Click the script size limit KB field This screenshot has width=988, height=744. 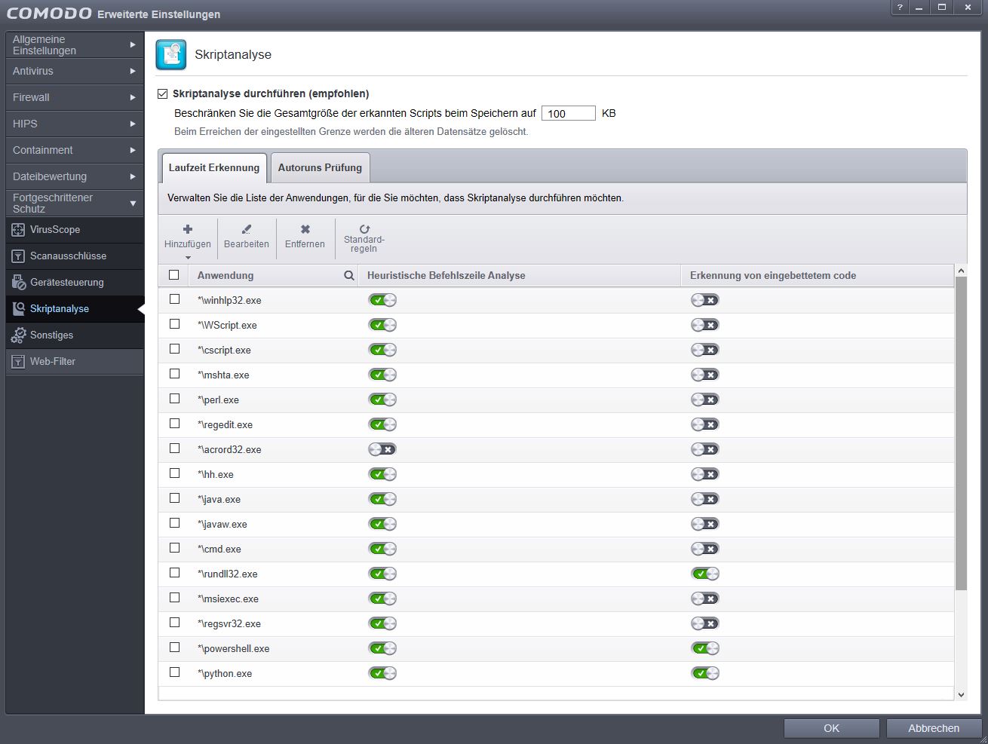point(569,114)
